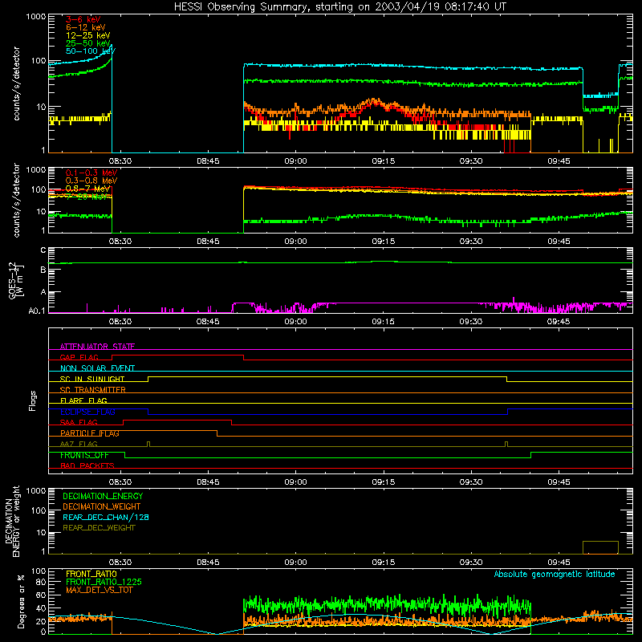Click the olive REAR_DEC_WEIGHT step in decimation plot
Screen dimensions: 642x642
[x=600, y=547]
